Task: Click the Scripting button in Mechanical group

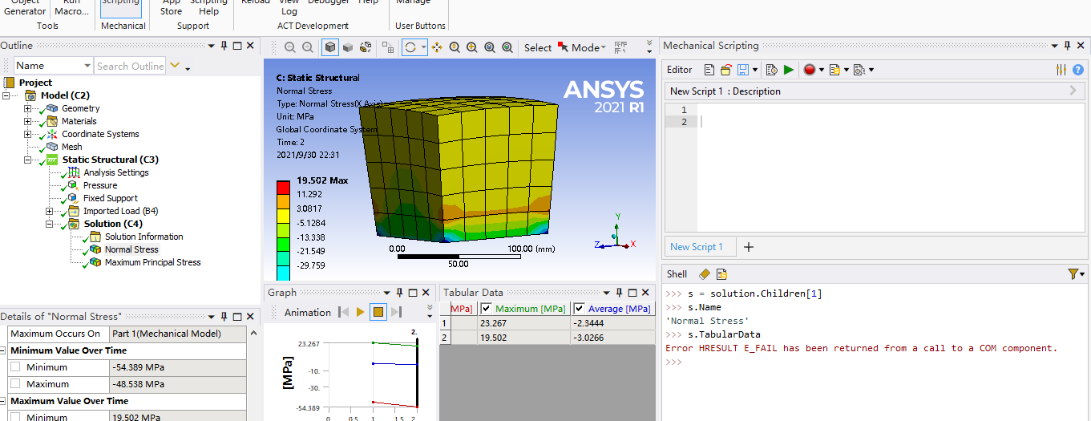Action: click(122, 8)
